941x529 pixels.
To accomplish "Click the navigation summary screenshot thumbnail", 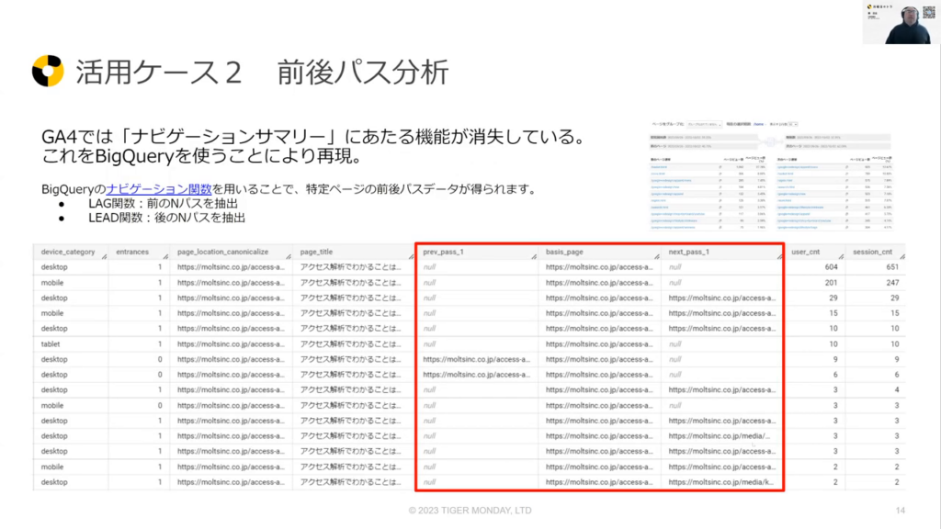I will 777,173.
